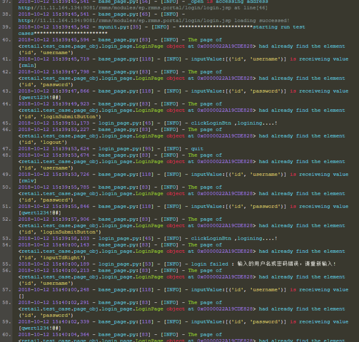The width and height of the screenshot is (359, 342).
Task: Click ('id', 'loginSubmitButton') under line 44
Action: pos(59,117)
